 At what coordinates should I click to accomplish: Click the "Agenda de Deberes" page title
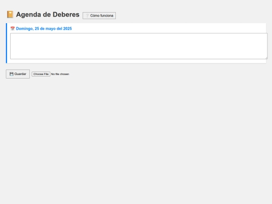[x=48, y=15]
